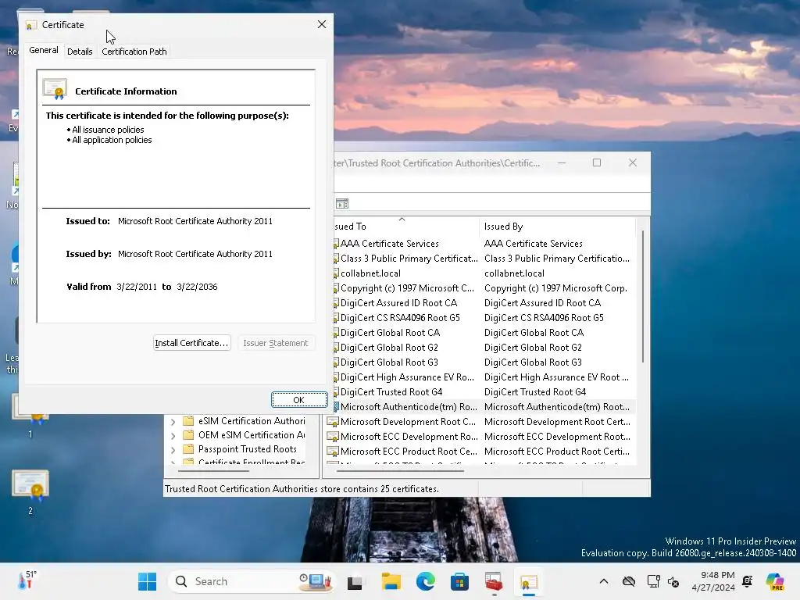
Task: Click the muted volume tray icon
Action: [673, 581]
